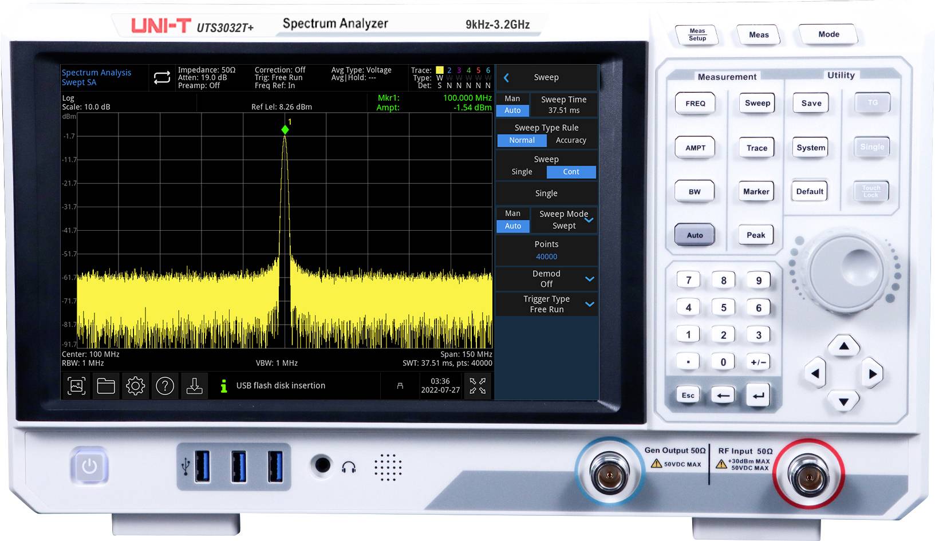The height and width of the screenshot is (541, 935).
Task: Click the lock status icon near the clock
Action: click(x=399, y=385)
